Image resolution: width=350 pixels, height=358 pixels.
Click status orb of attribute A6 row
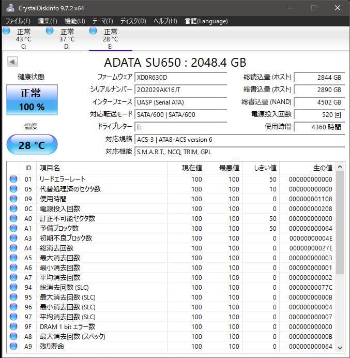tap(13, 267)
